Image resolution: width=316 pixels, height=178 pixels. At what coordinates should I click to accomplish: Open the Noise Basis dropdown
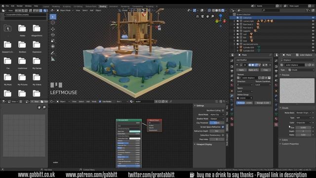click(304, 113)
